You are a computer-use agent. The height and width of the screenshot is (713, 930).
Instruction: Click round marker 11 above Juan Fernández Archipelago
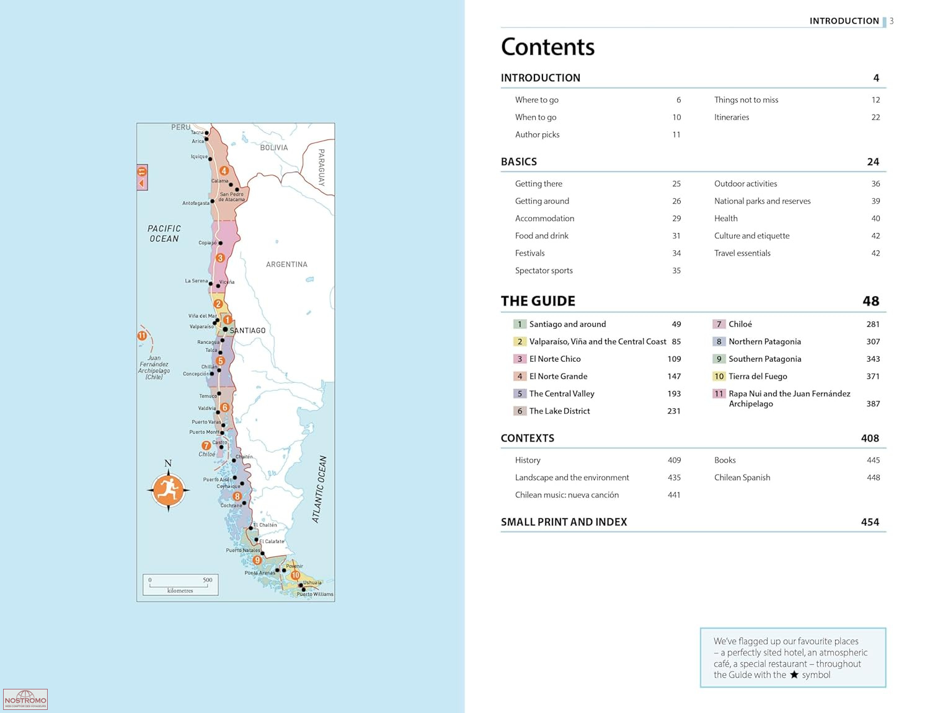142,336
